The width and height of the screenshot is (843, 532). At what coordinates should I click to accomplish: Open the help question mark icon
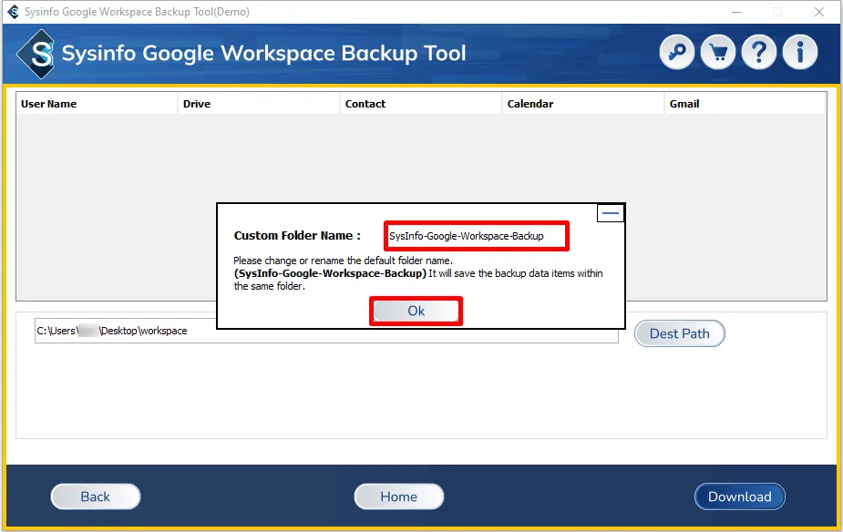[758, 52]
